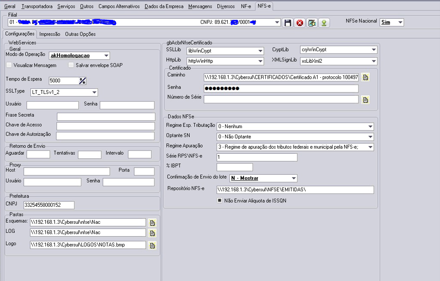Open Outras Opções tab
The width and height of the screenshot is (440, 281).
click(80, 34)
